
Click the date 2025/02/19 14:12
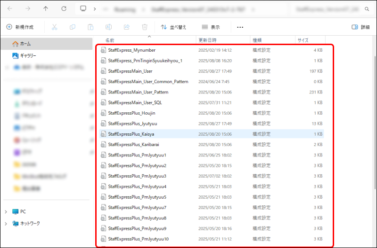215,50
